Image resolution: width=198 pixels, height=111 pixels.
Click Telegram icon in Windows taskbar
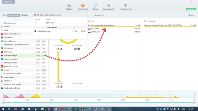[89, 109]
